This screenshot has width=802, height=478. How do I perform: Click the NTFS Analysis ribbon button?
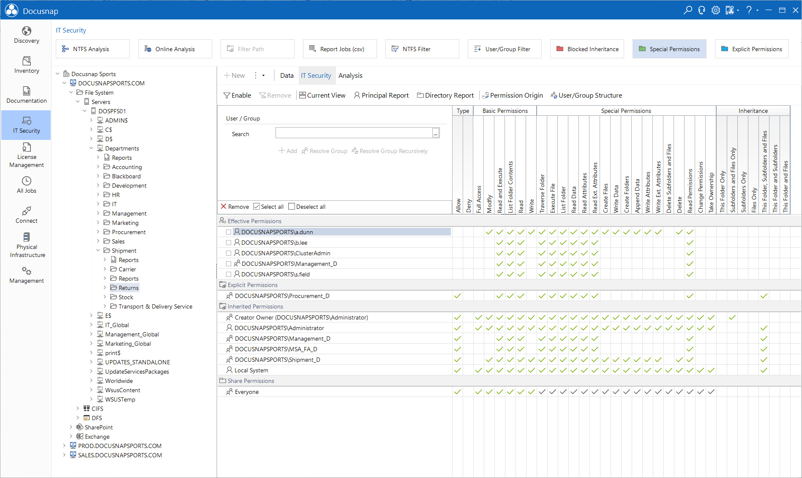[x=93, y=49]
